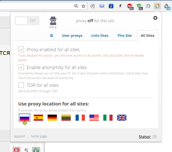Click the 'Use proxy location for all sites:' heading
This screenshot has width=172, height=152.
(53, 104)
